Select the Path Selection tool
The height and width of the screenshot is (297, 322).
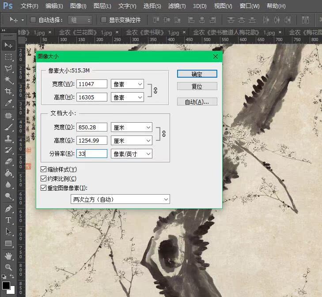pyautogui.click(x=8, y=232)
